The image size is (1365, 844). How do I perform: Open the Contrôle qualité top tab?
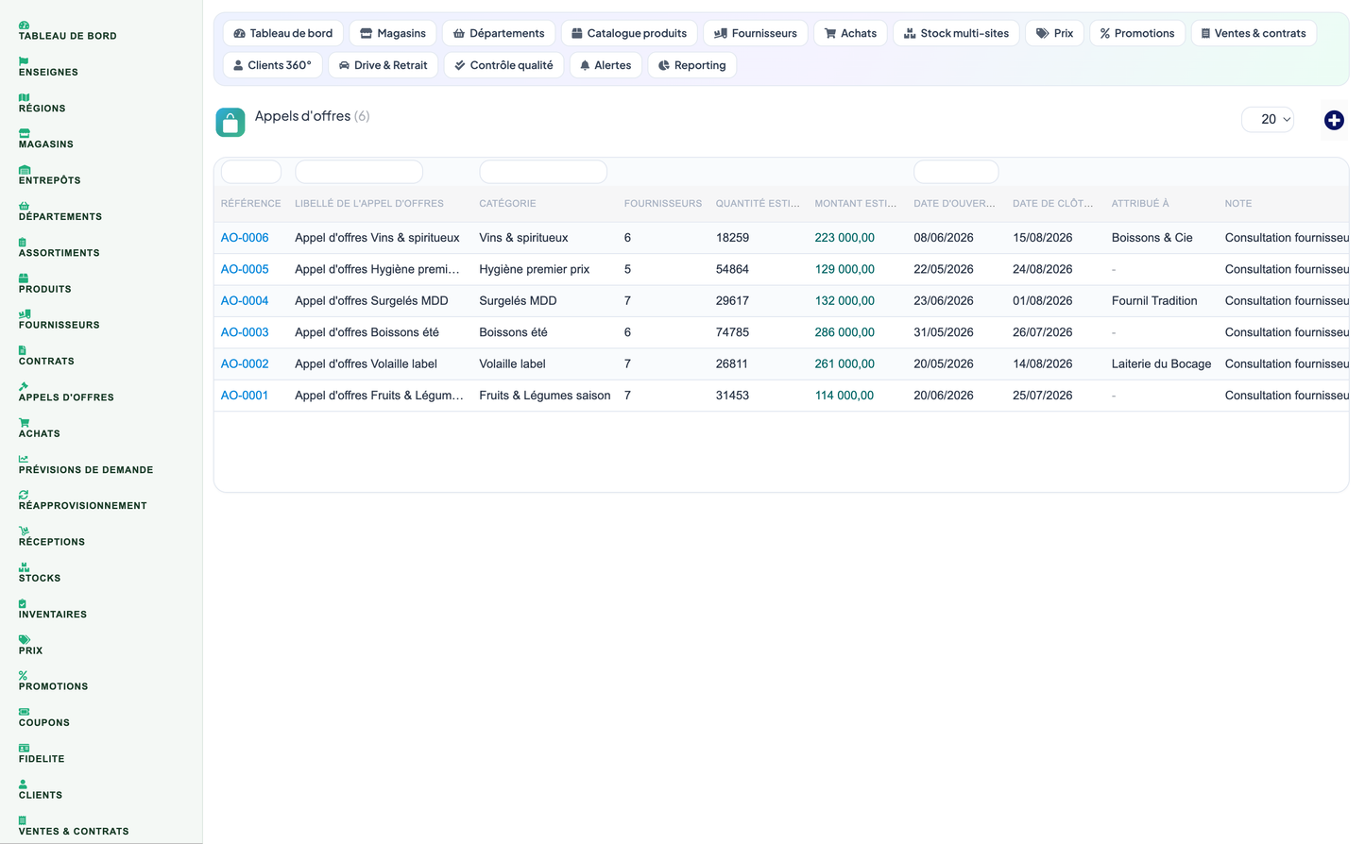(x=503, y=65)
